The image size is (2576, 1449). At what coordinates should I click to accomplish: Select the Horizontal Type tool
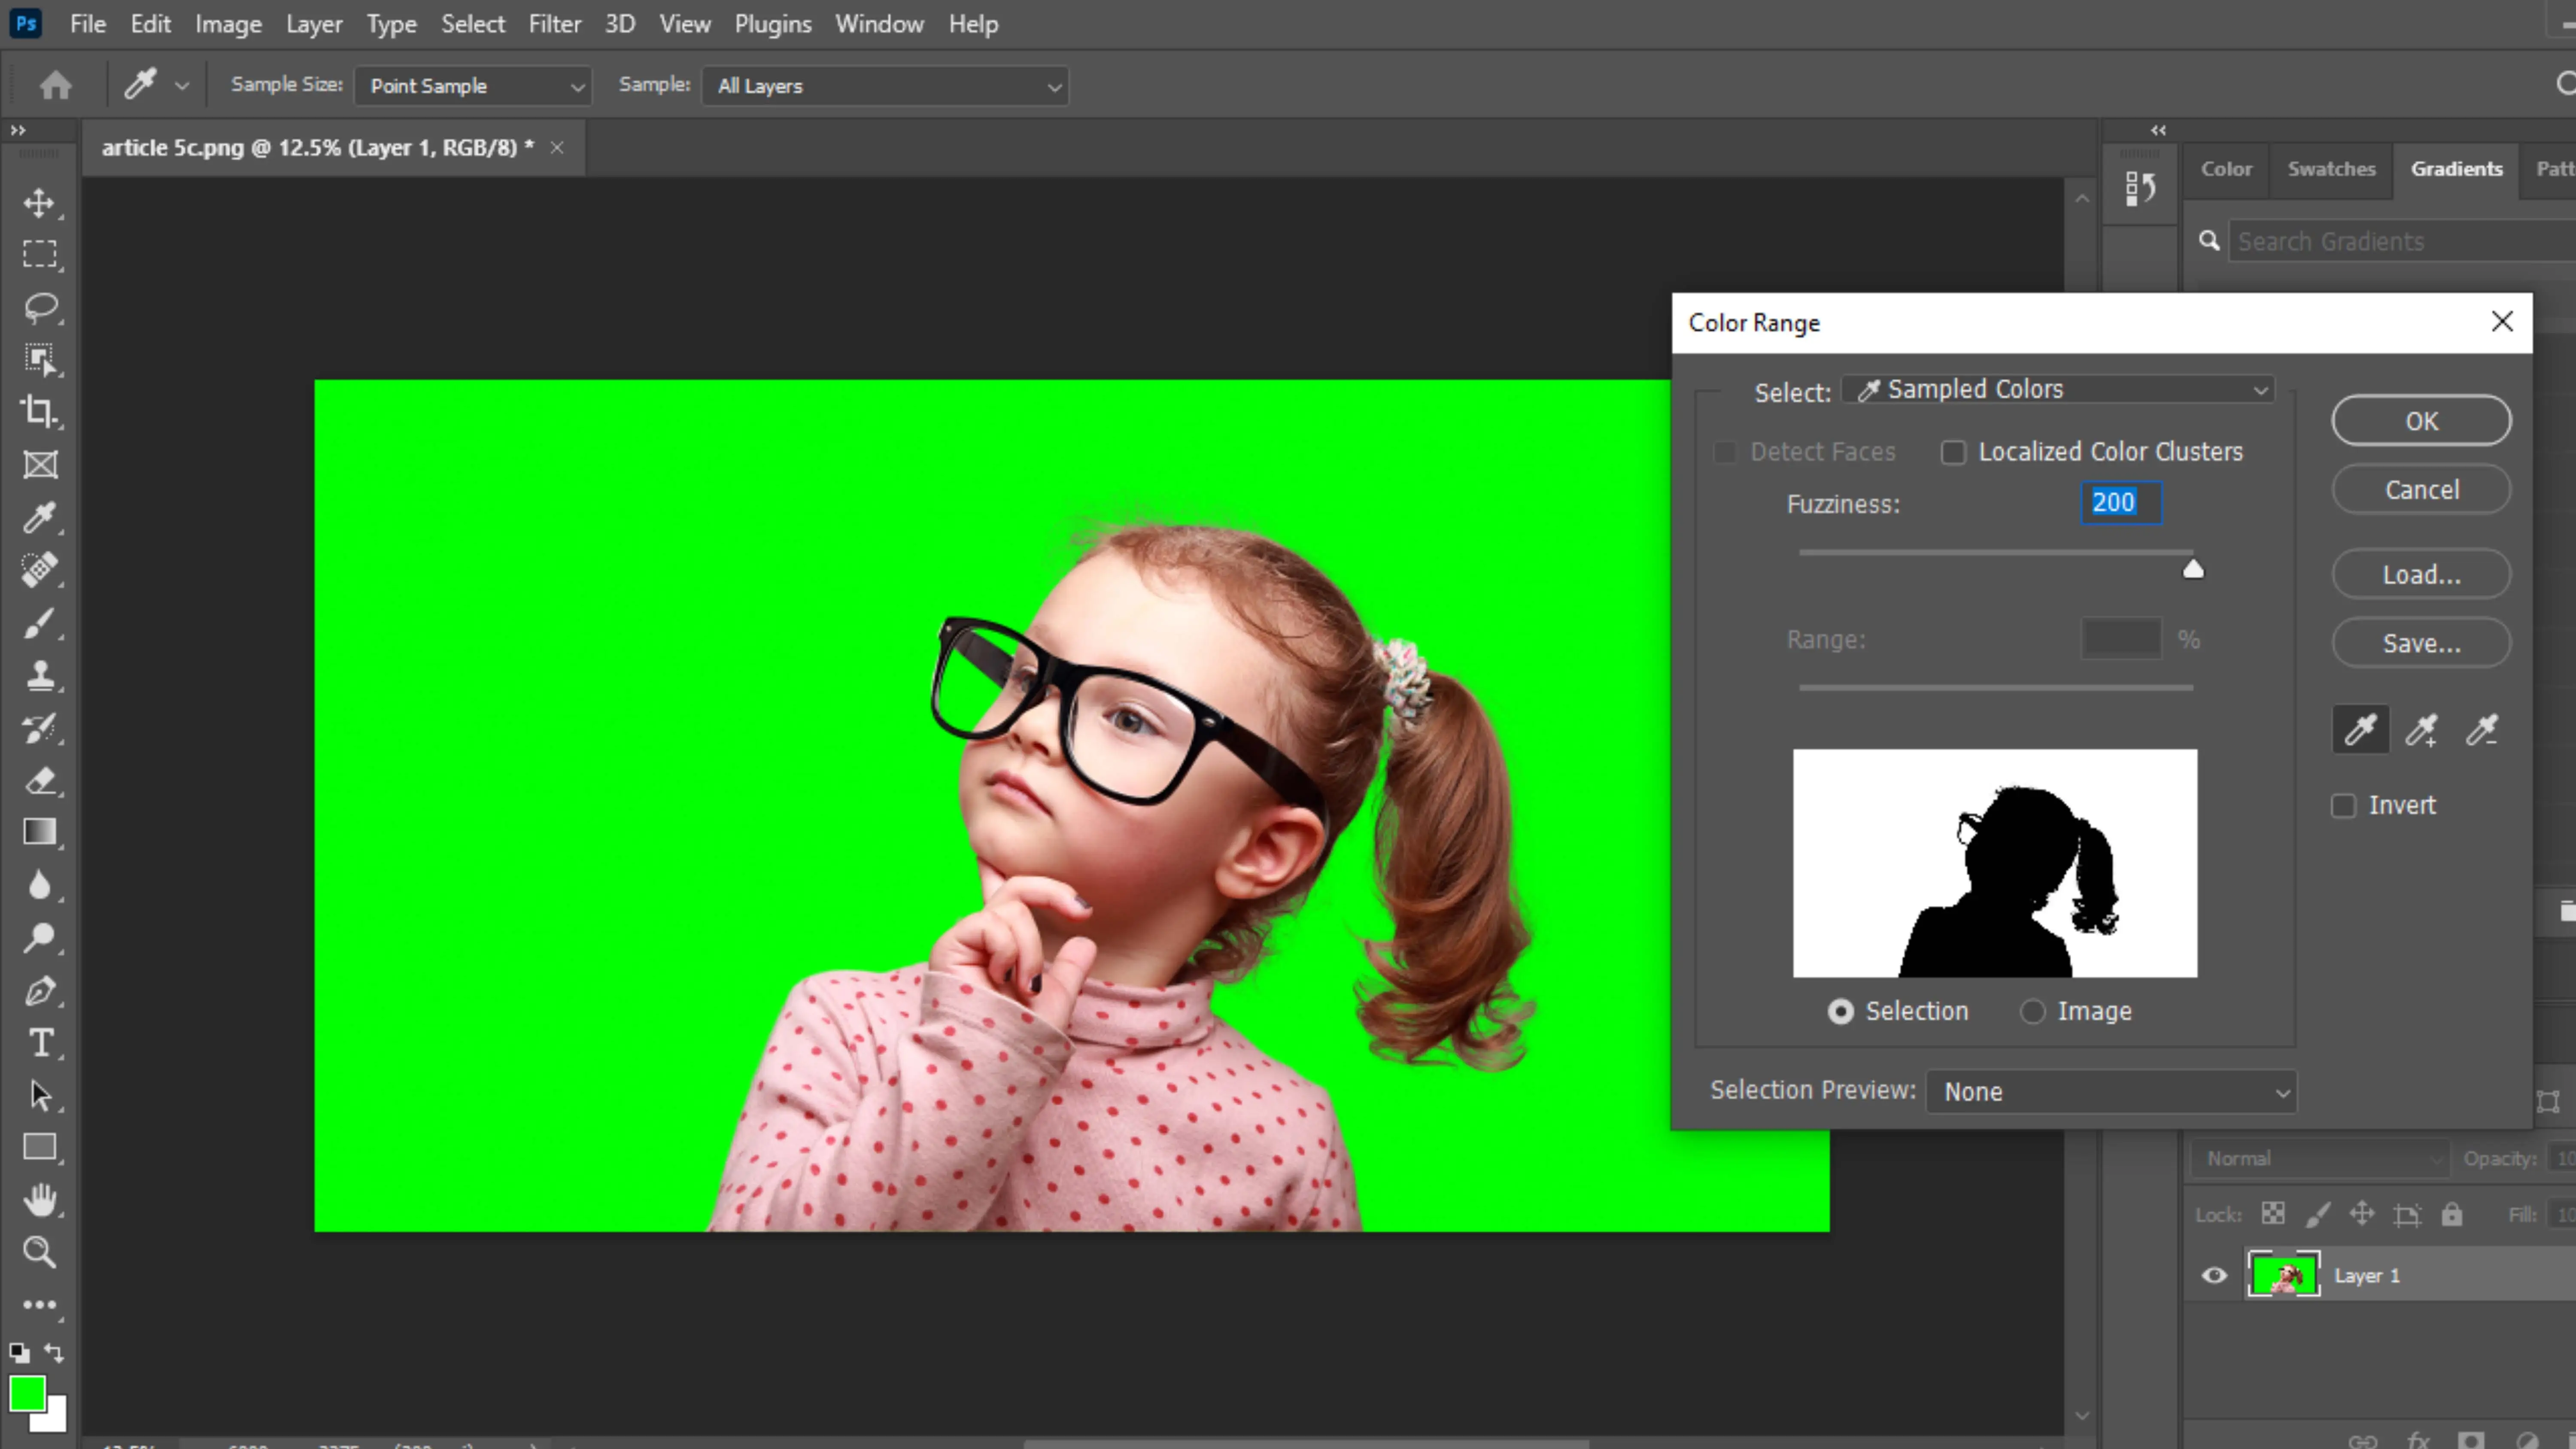tap(40, 1043)
